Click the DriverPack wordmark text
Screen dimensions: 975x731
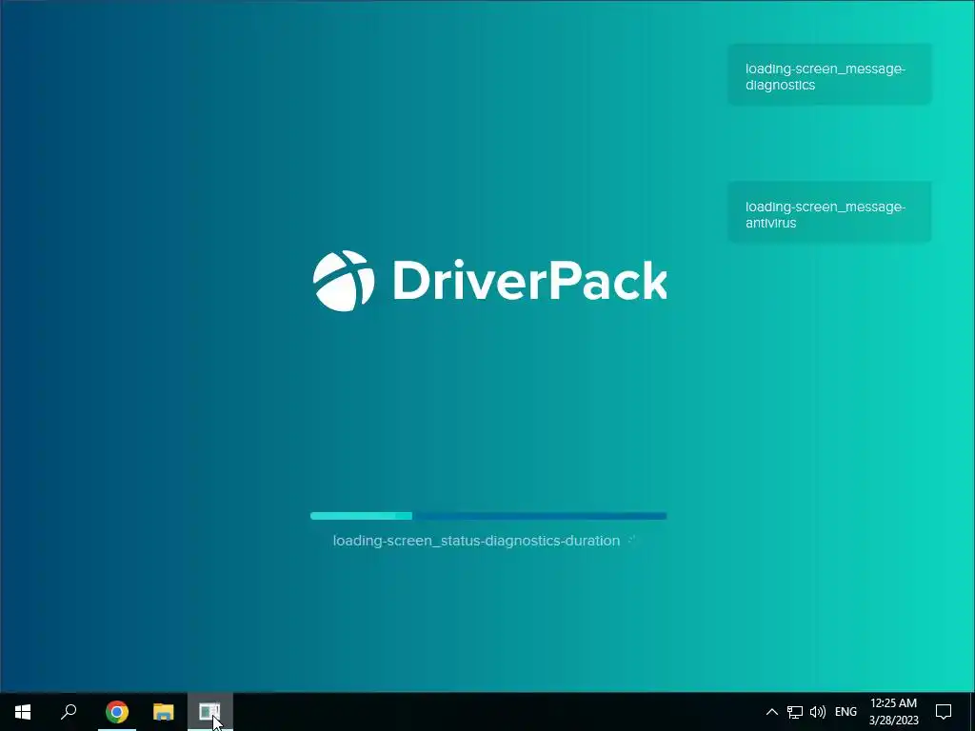click(529, 281)
